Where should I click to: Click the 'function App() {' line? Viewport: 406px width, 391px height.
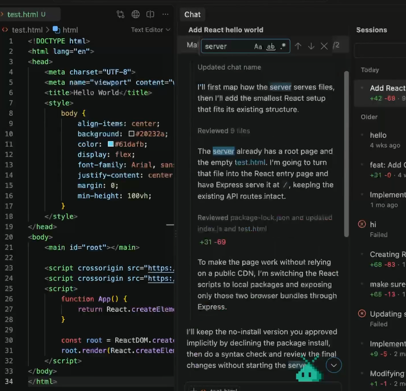click(94, 299)
